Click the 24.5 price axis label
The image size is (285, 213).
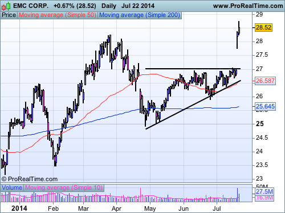click(x=262, y=138)
